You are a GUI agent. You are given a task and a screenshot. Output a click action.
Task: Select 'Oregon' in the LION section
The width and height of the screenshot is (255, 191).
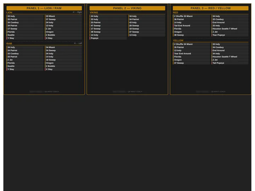click(63, 32)
